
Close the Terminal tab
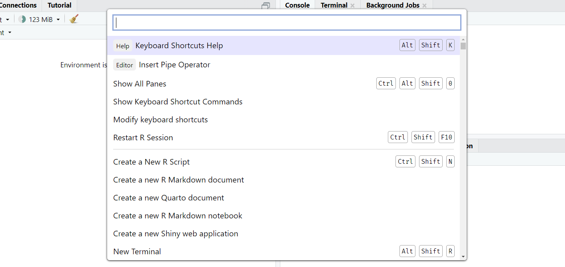click(352, 6)
